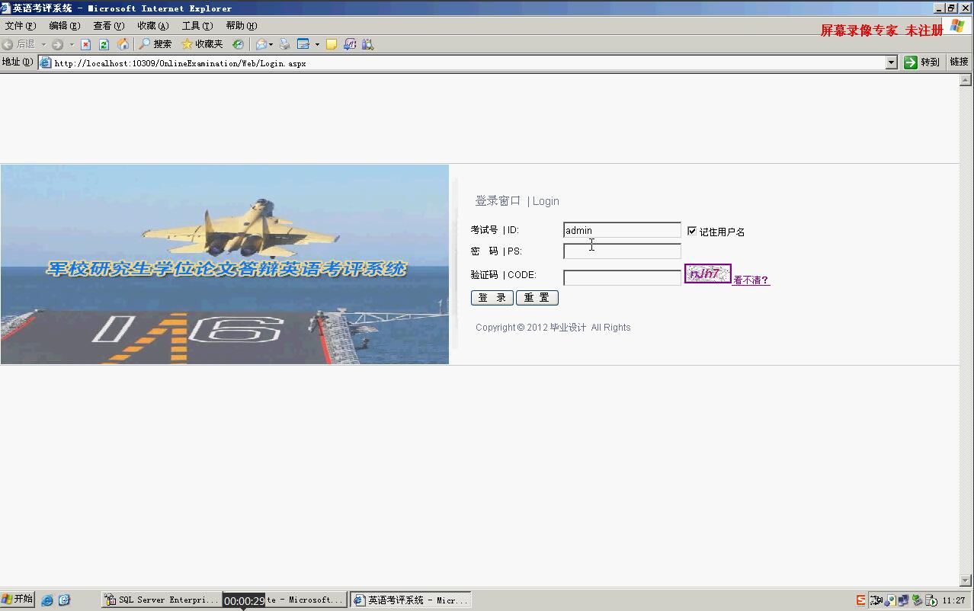Click the 看不清? refresh captcha link
Screen dimensions: 974x611
[751, 280]
